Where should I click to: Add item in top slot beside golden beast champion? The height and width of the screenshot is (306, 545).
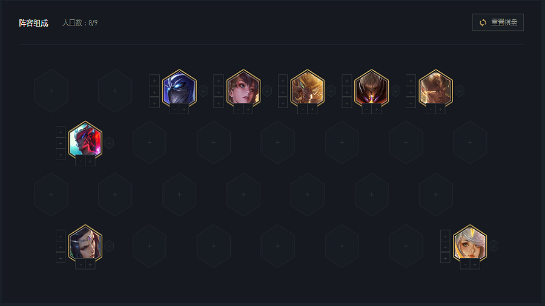point(283,80)
